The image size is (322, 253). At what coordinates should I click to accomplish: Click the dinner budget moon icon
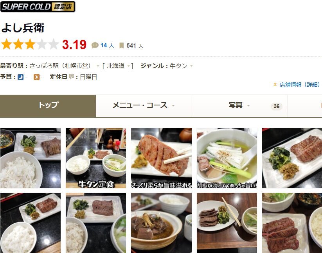click(x=20, y=77)
